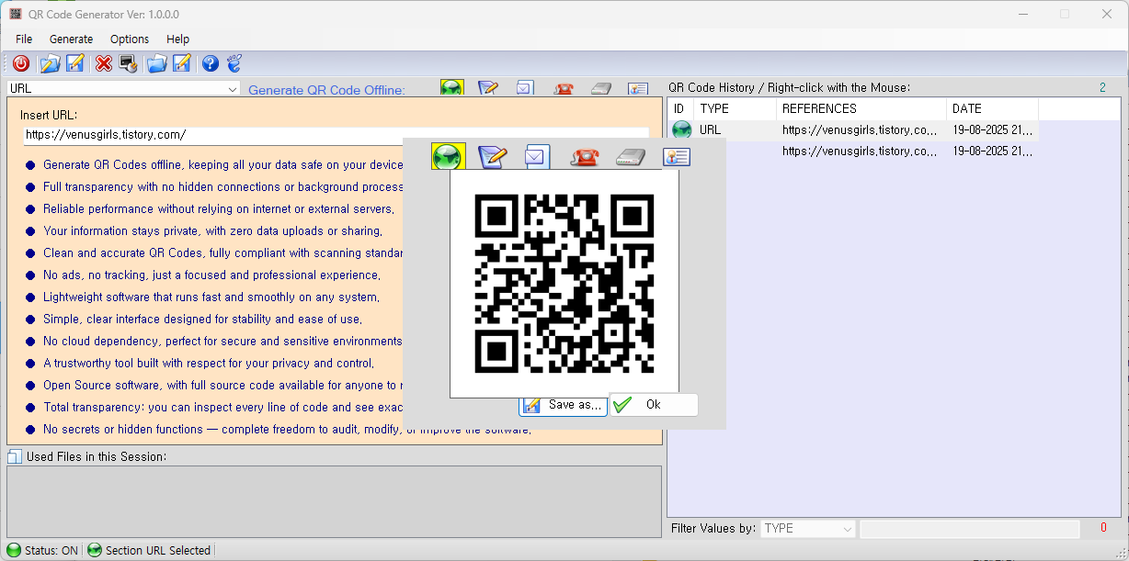Click the save-edit icon left of the red X
Image resolution: width=1129 pixels, height=561 pixels.
75,63
